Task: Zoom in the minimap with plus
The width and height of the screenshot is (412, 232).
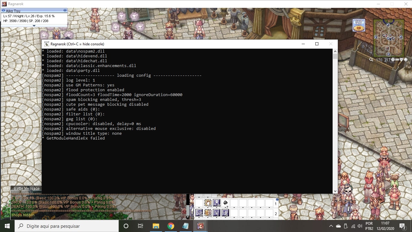Action: (x=393, y=60)
